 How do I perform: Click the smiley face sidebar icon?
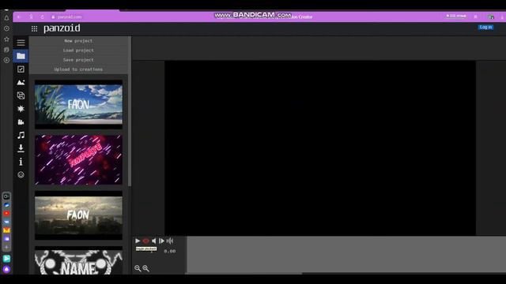21,175
